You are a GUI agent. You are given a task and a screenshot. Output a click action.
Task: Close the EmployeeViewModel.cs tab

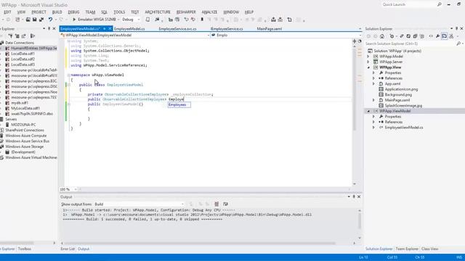pos(110,29)
